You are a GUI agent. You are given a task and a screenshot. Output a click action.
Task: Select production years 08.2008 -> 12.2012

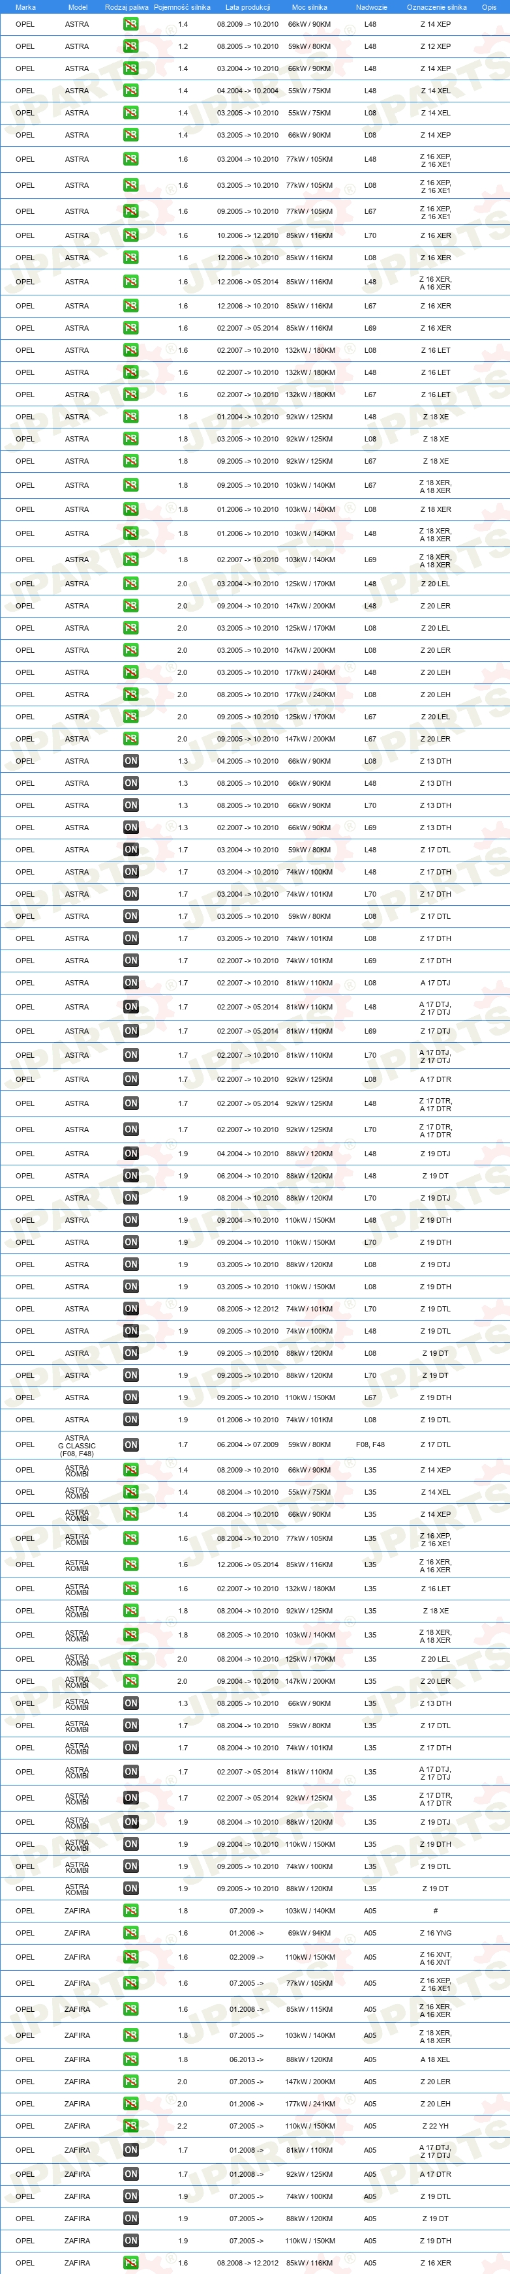pyautogui.click(x=248, y=2262)
